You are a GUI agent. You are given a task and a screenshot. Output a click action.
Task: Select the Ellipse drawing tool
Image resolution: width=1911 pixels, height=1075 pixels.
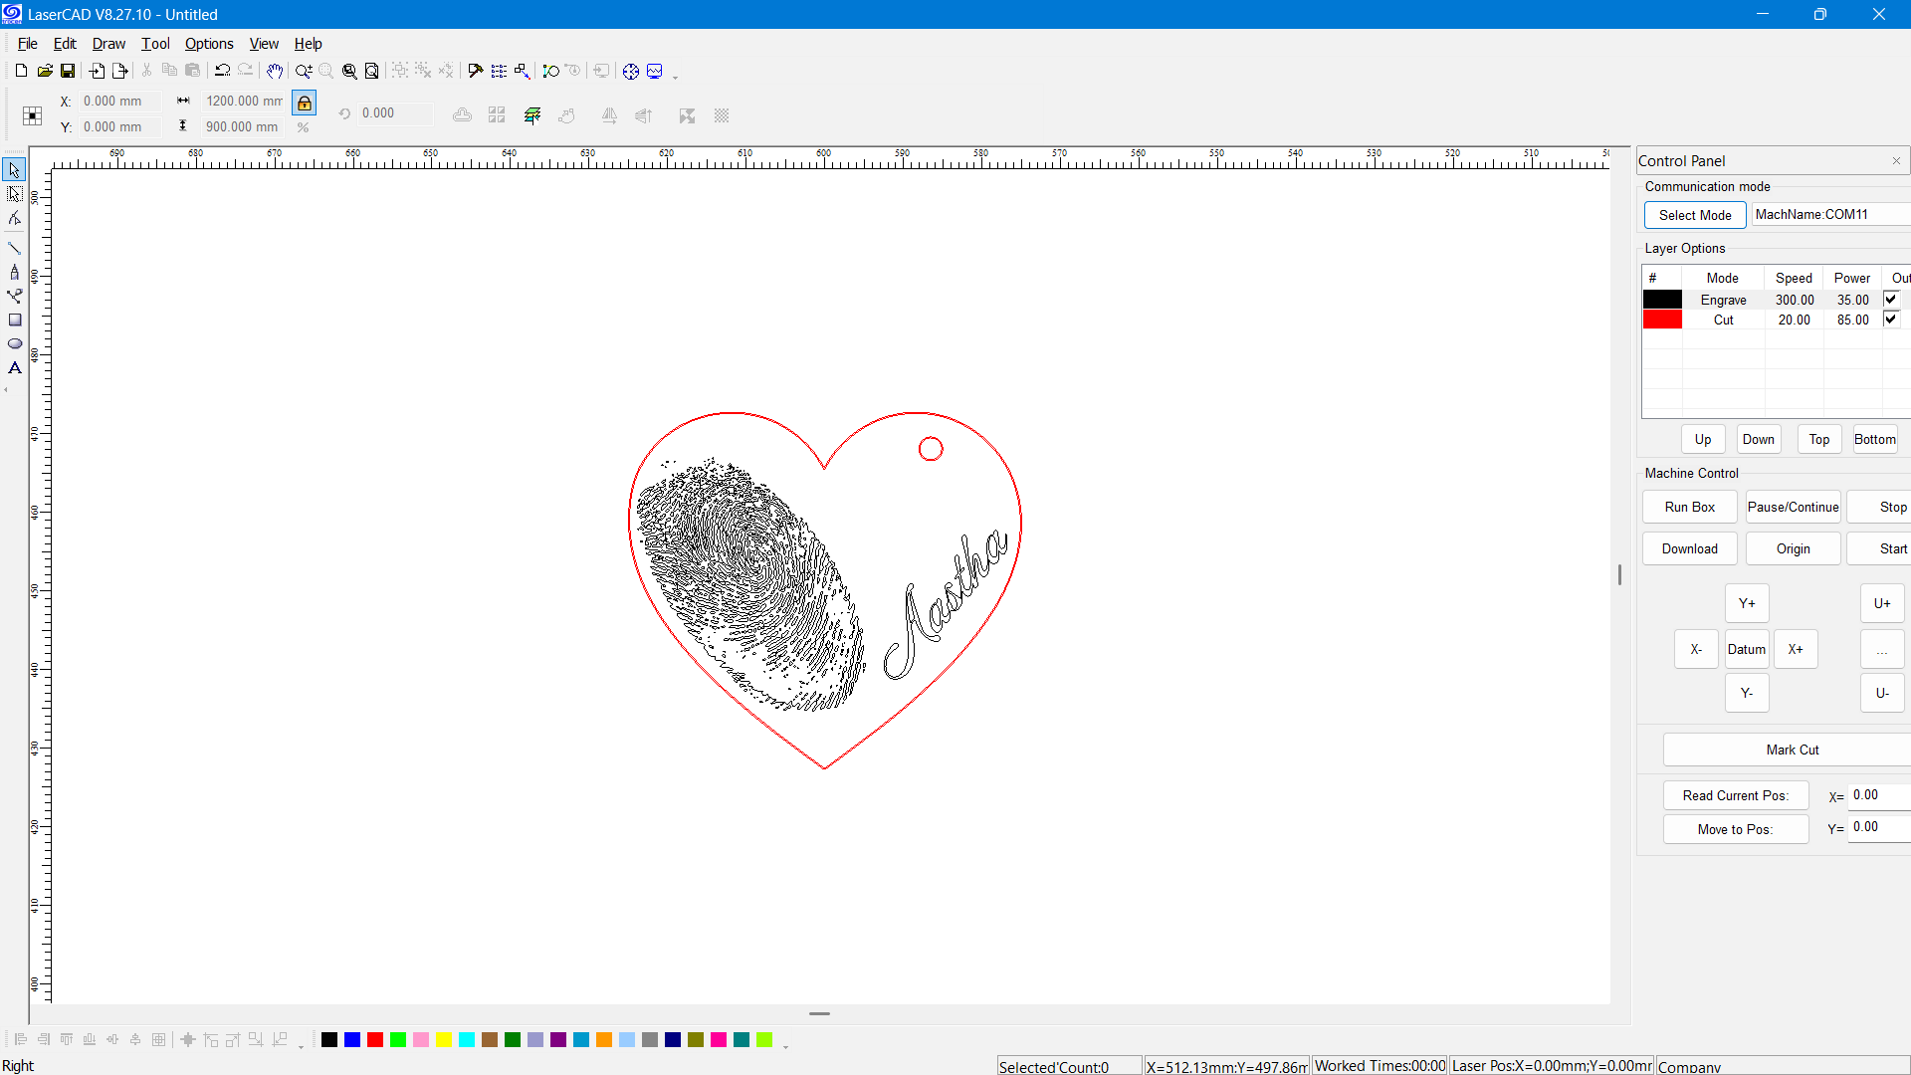(14, 343)
